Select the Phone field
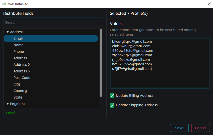 coord(51,52)
